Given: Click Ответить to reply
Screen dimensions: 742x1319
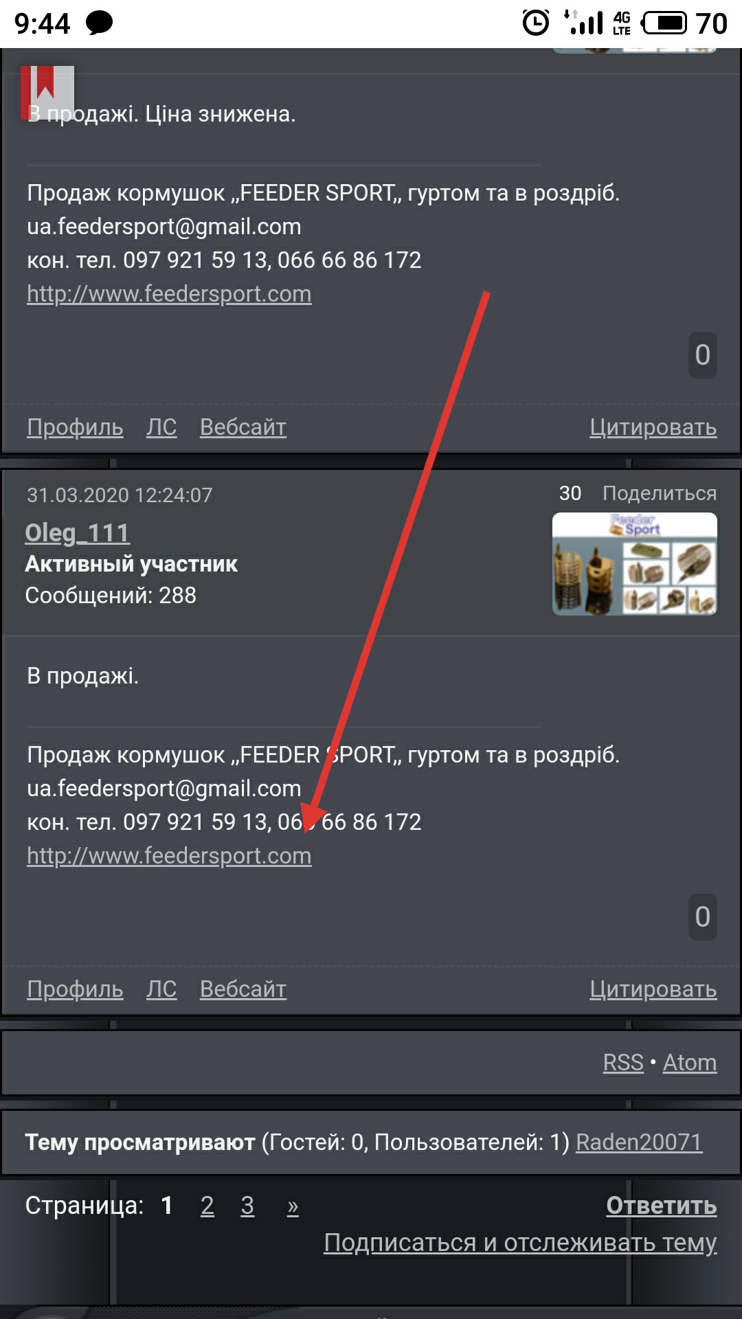Looking at the screenshot, I should [662, 1205].
